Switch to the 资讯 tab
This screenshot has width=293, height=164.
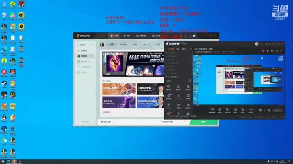click(112, 44)
